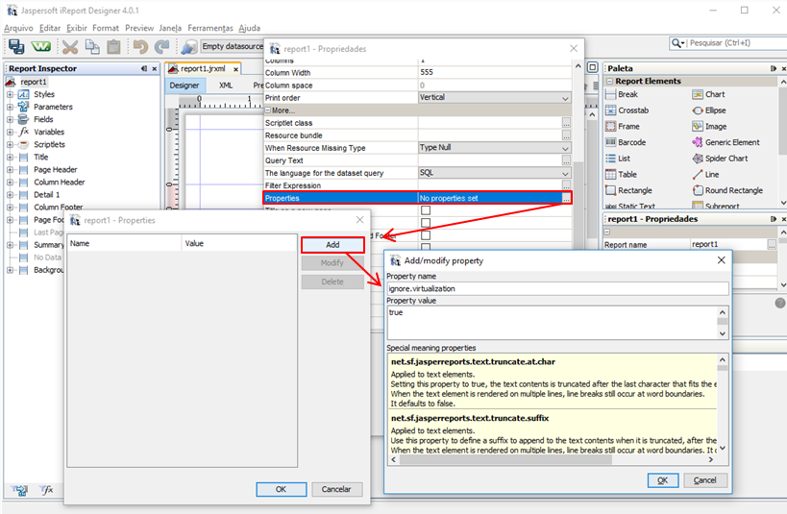Click Cancelar in the report1 Properties dialog
Screen dimensions: 787x514
(336, 489)
